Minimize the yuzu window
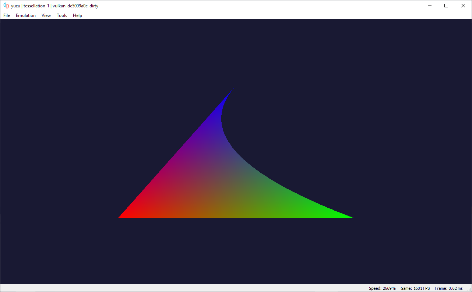 click(x=429, y=6)
